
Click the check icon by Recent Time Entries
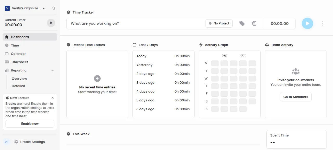click(68, 45)
